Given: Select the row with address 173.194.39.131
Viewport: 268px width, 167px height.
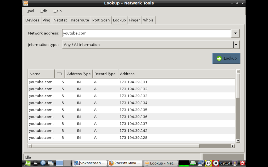Looking at the screenshot, I should pos(131,82).
